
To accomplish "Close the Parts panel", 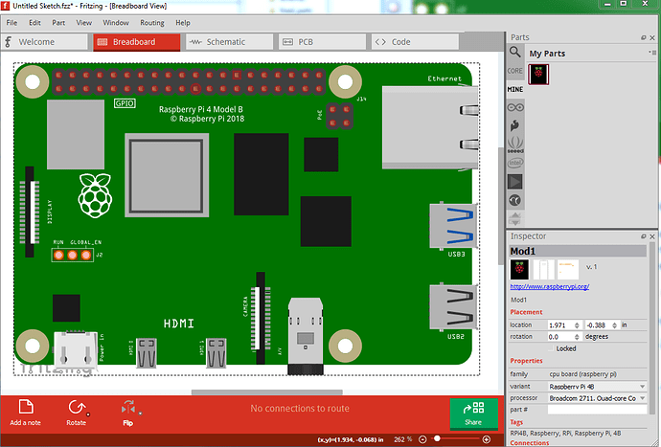I will click(652, 37).
